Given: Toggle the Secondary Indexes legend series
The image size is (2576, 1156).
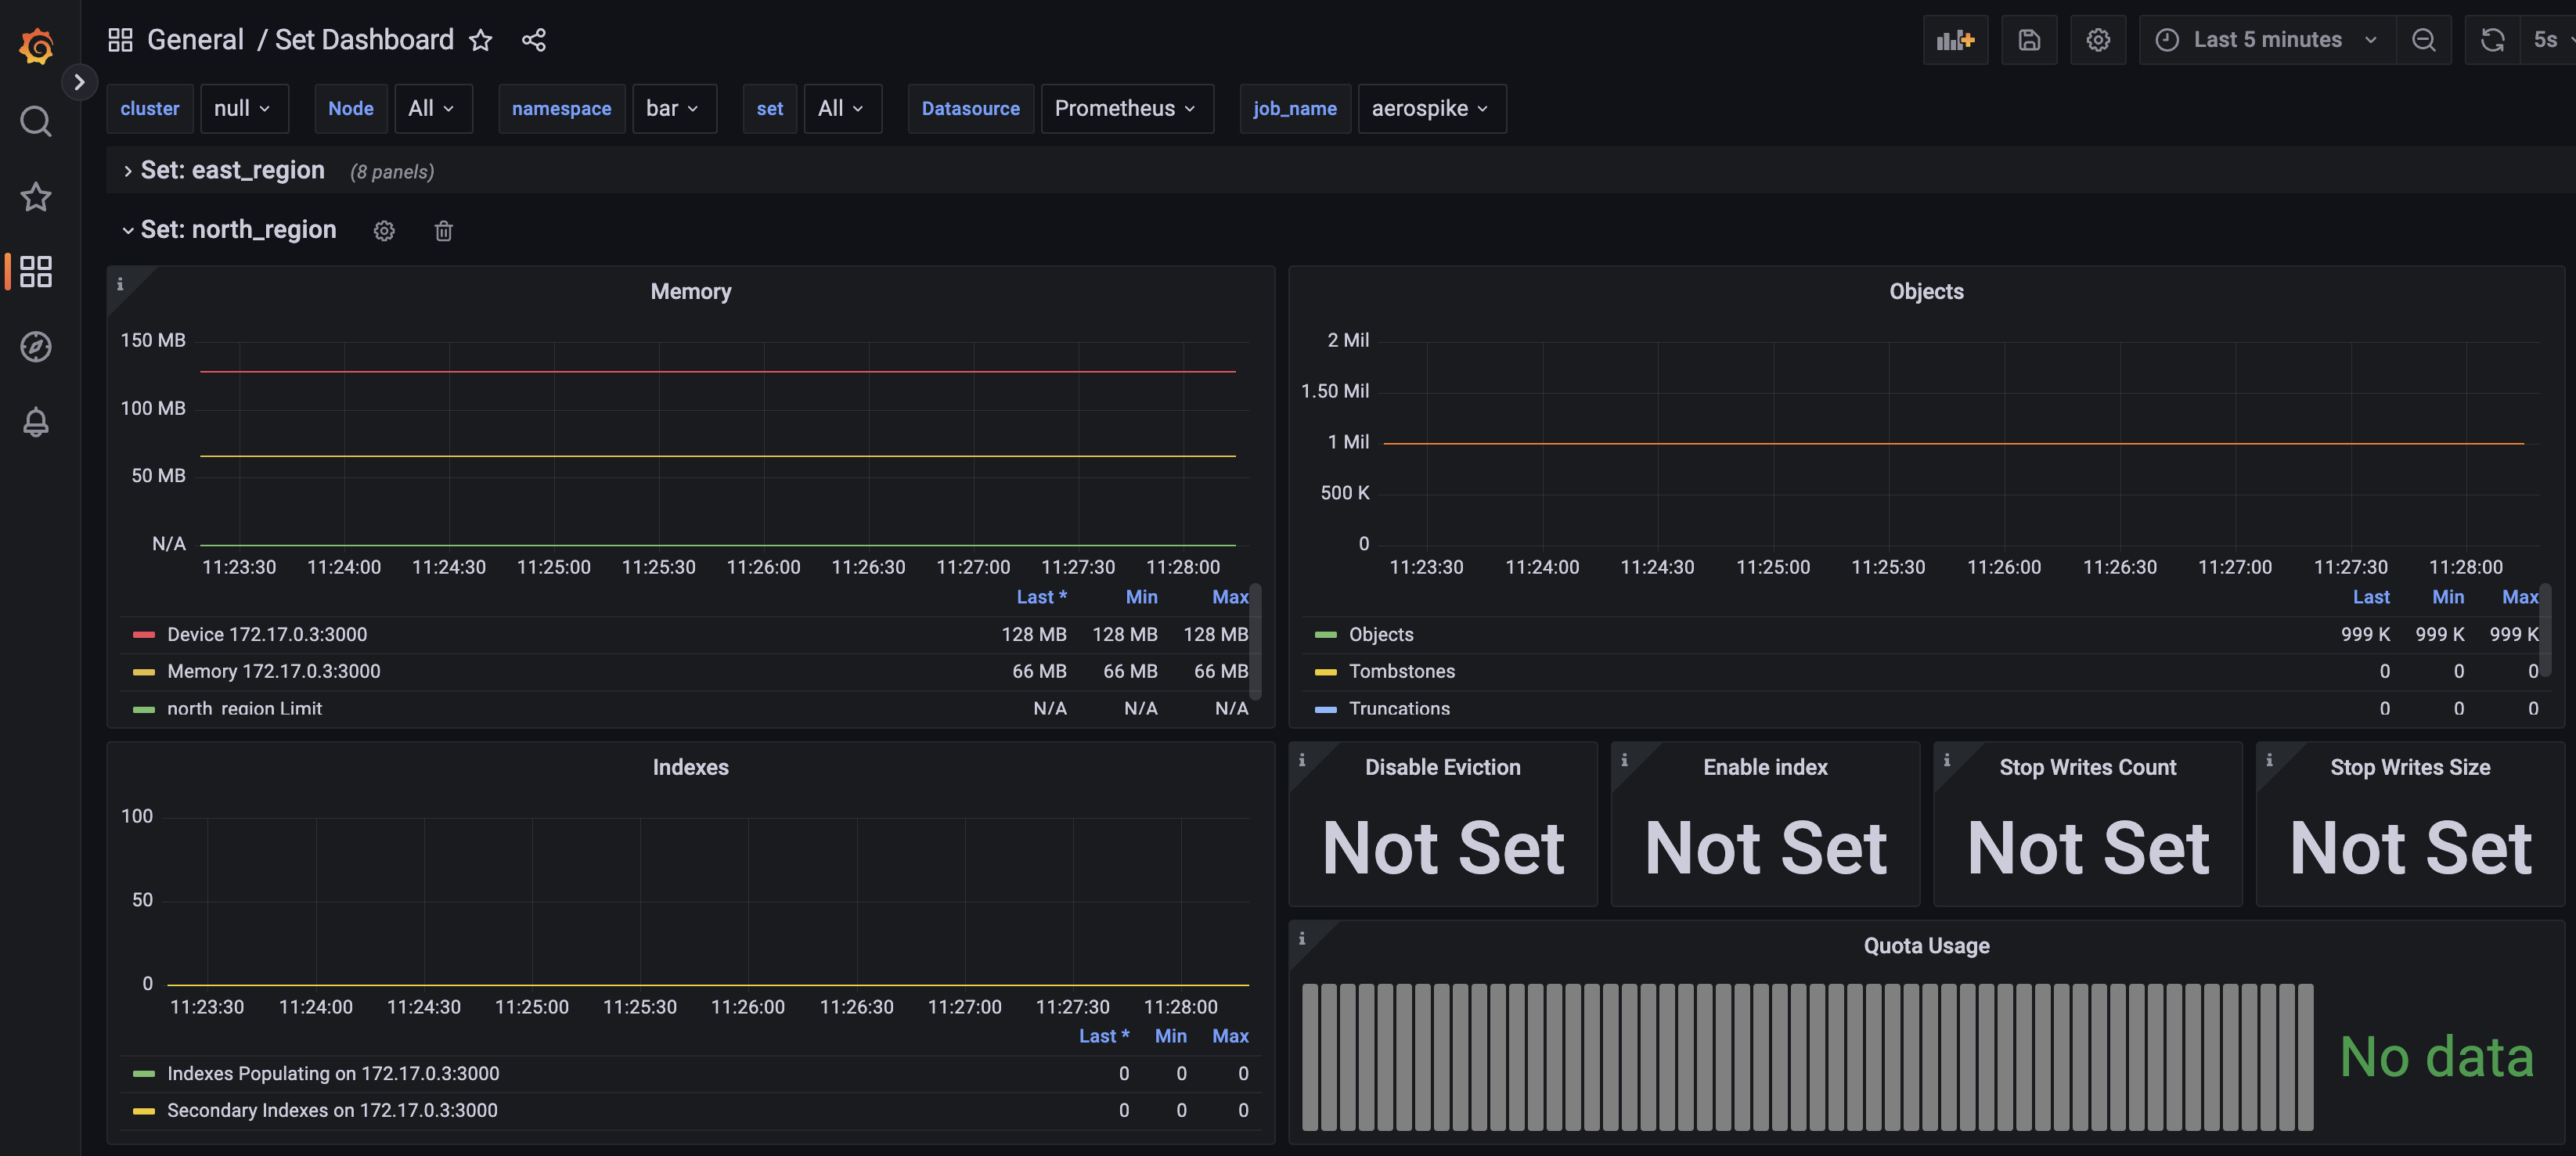Looking at the screenshot, I should click(331, 1110).
